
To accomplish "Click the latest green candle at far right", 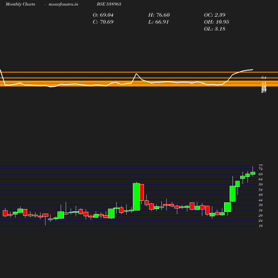I will (253, 173).
